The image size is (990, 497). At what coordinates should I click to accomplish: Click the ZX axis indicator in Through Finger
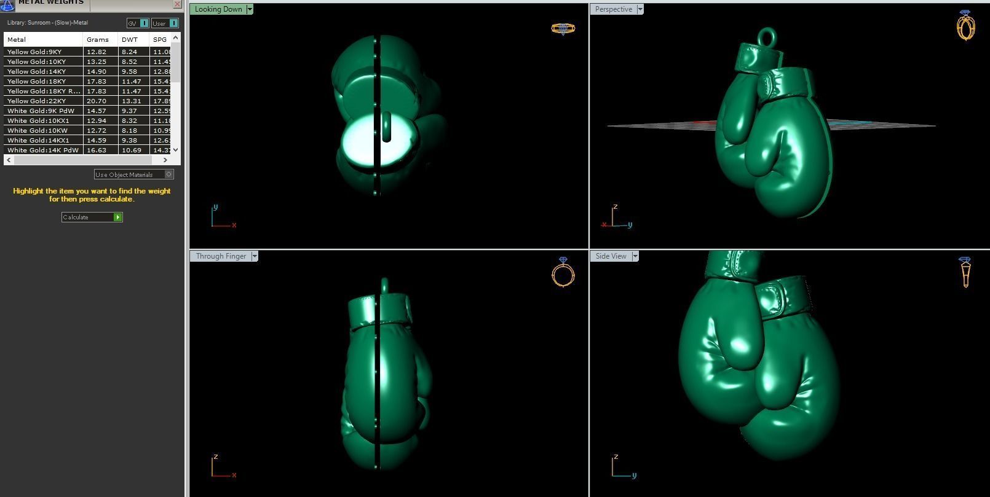coord(224,466)
